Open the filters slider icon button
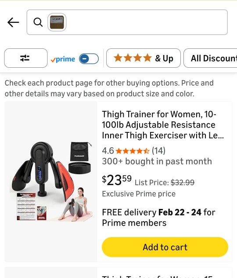 (26, 58)
